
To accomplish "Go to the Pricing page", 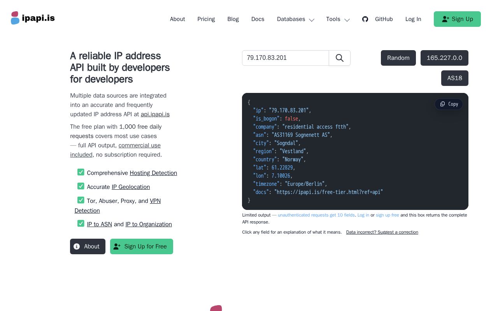I will 206,19.
